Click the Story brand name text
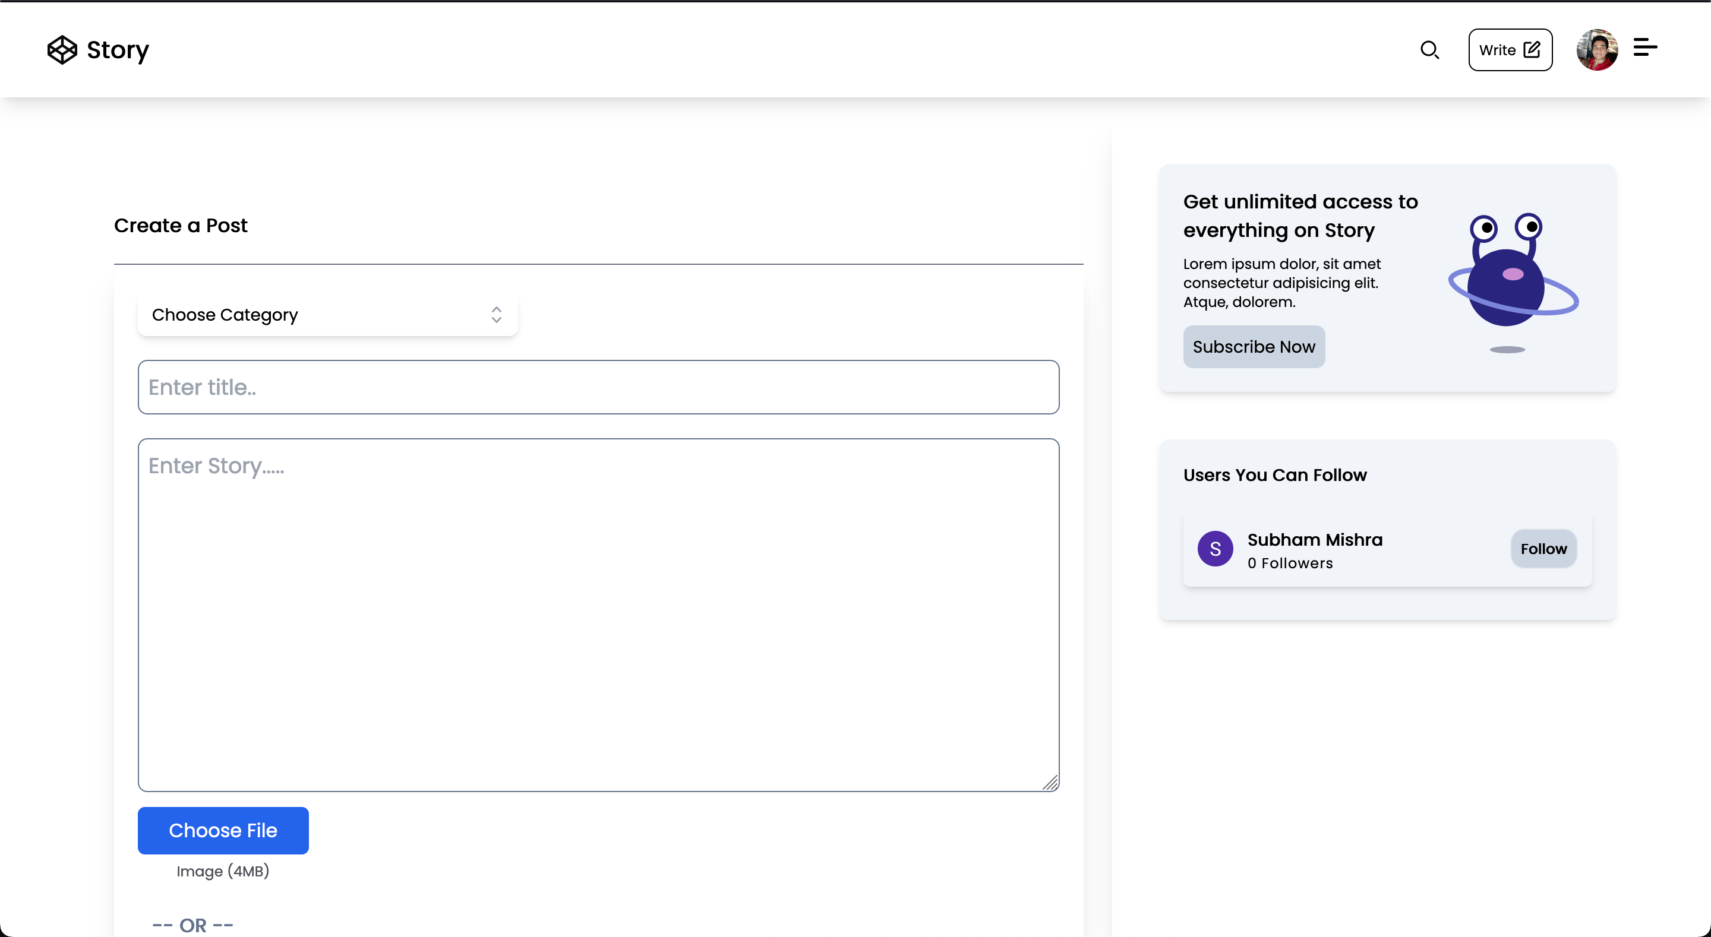 (x=118, y=50)
